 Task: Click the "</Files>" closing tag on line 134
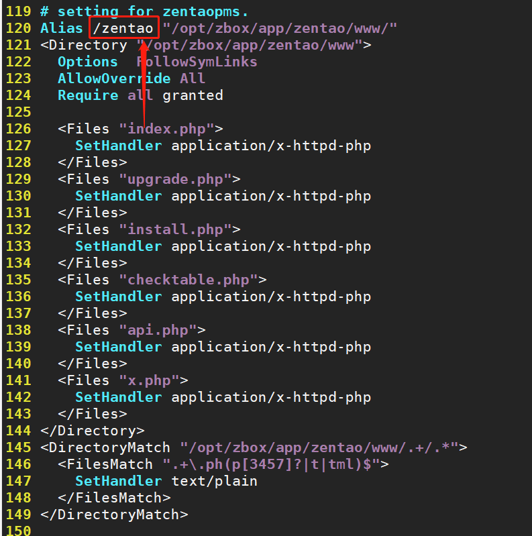pos(93,262)
